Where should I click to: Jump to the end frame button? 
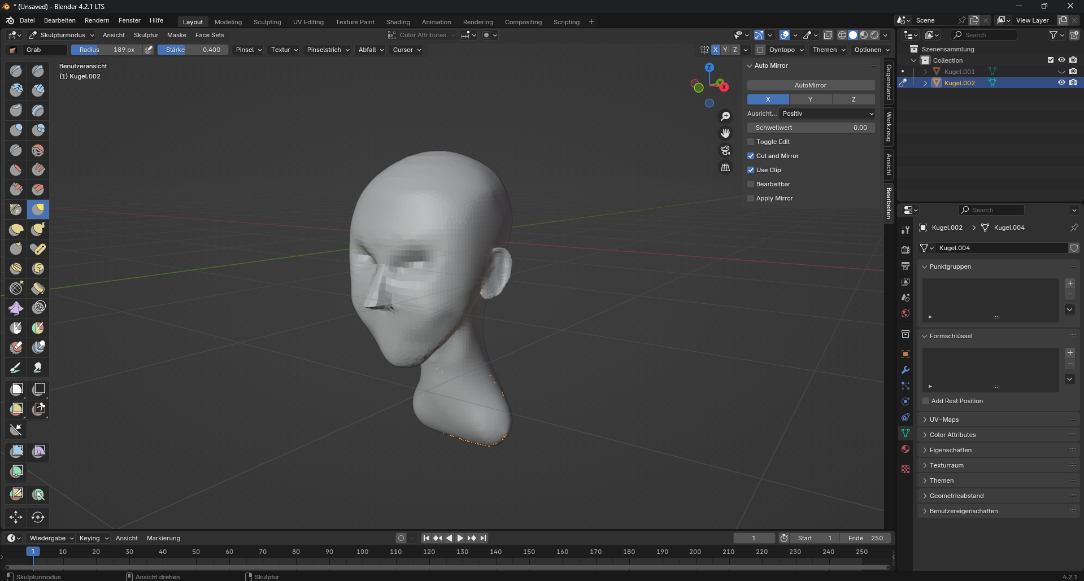[x=483, y=538]
